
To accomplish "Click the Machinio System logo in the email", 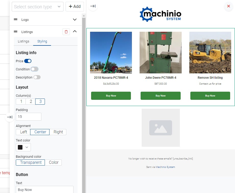I will coord(160,14).
